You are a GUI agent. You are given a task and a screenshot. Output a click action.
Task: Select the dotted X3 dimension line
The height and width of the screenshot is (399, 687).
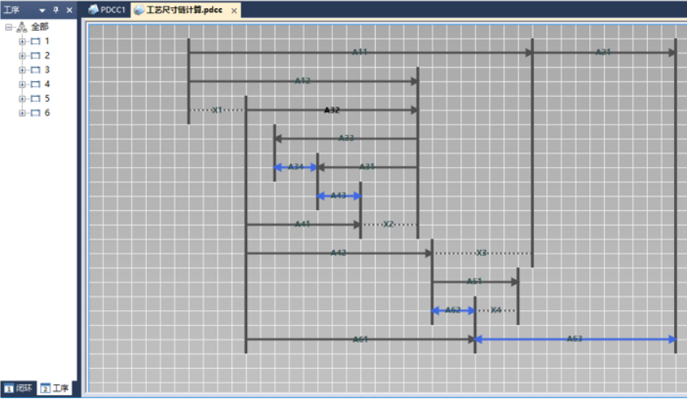(x=482, y=253)
